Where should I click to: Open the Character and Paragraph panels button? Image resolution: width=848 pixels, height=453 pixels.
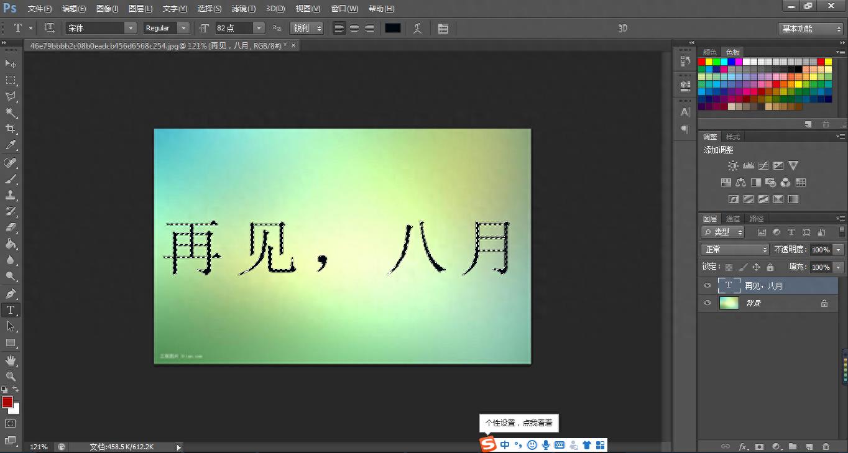(443, 29)
